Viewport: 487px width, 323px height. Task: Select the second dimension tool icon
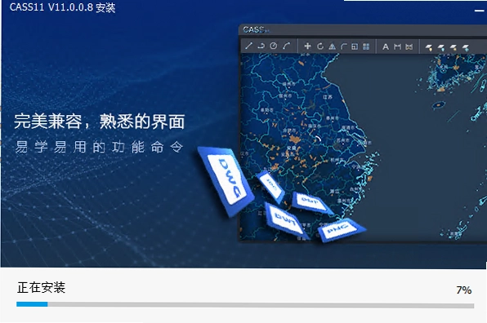tap(409, 46)
